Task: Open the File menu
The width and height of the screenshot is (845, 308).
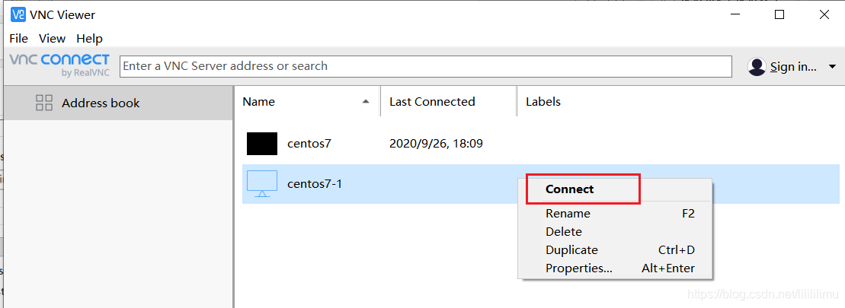Action: [x=18, y=38]
